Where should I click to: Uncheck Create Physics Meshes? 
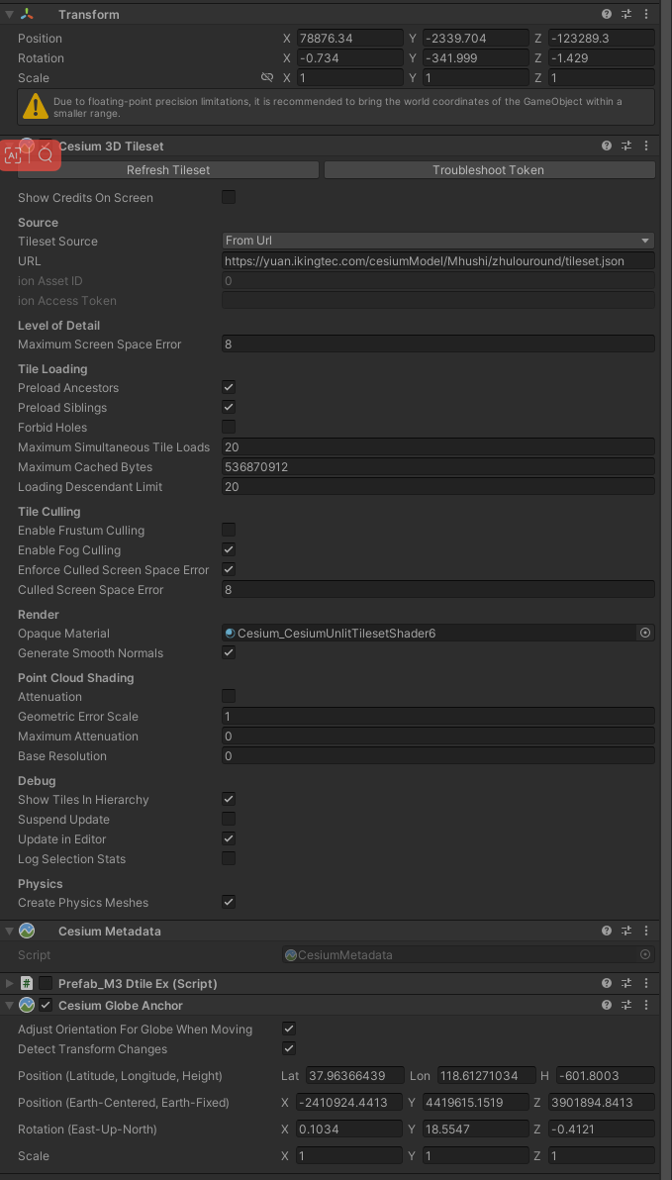point(229,903)
